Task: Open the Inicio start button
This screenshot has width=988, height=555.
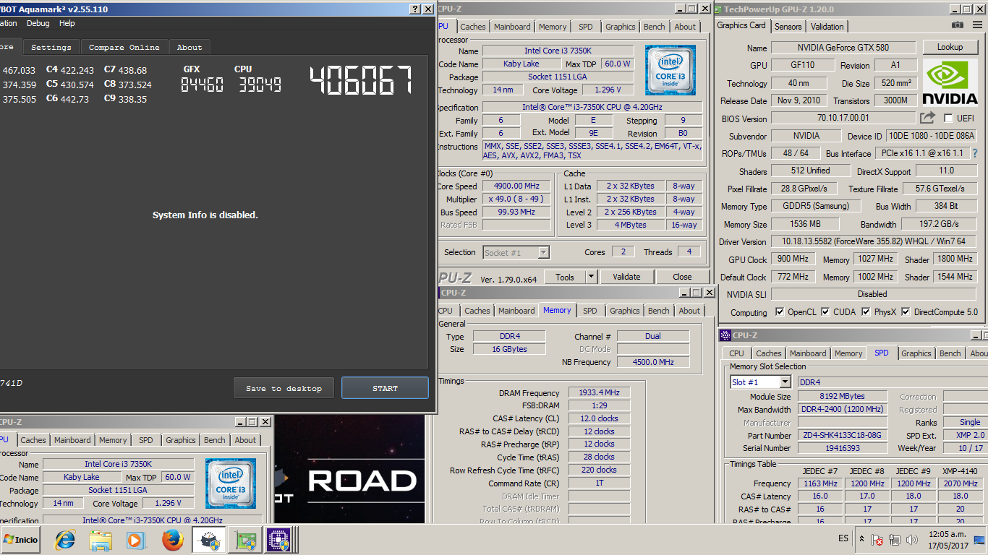Action: [x=21, y=540]
